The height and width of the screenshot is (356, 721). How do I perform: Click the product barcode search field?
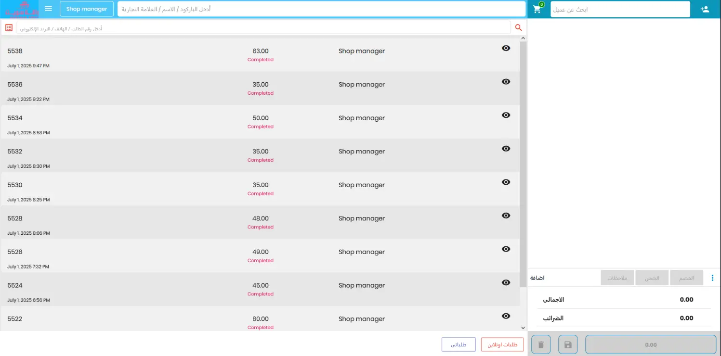[x=321, y=9]
